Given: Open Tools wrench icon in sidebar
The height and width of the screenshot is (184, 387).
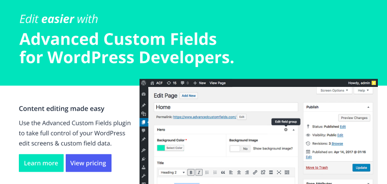Looking at the screenshot, I should [x=144, y=176].
